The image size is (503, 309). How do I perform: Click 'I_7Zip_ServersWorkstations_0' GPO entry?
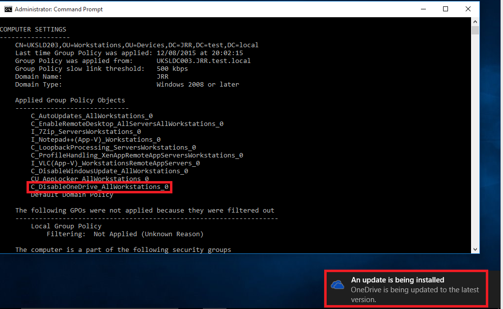86,132
